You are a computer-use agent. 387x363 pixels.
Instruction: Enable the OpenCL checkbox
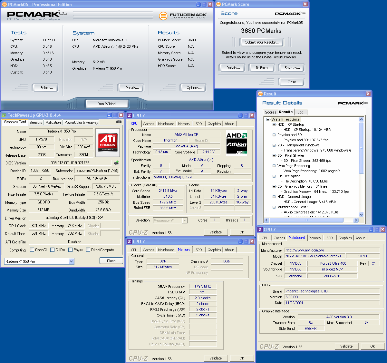click(32, 250)
